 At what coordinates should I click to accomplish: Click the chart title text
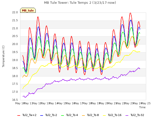point(80,2)
